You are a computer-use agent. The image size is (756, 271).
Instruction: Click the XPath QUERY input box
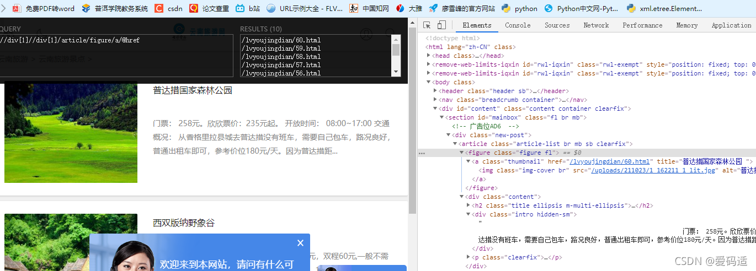pyautogui.click(x=116, y=56)
